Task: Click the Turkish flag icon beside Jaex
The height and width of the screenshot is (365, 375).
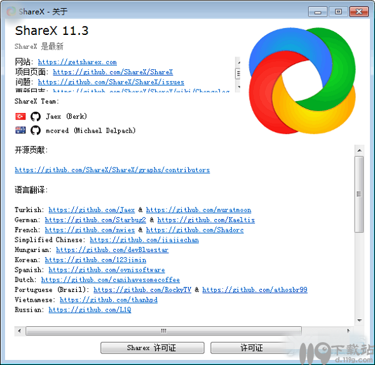Action: coord(20,116)
